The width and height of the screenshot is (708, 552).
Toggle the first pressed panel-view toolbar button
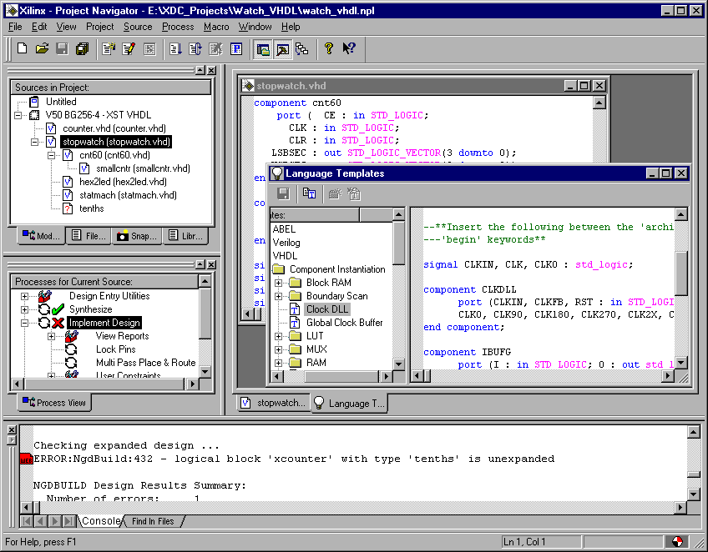click(263, 48)
